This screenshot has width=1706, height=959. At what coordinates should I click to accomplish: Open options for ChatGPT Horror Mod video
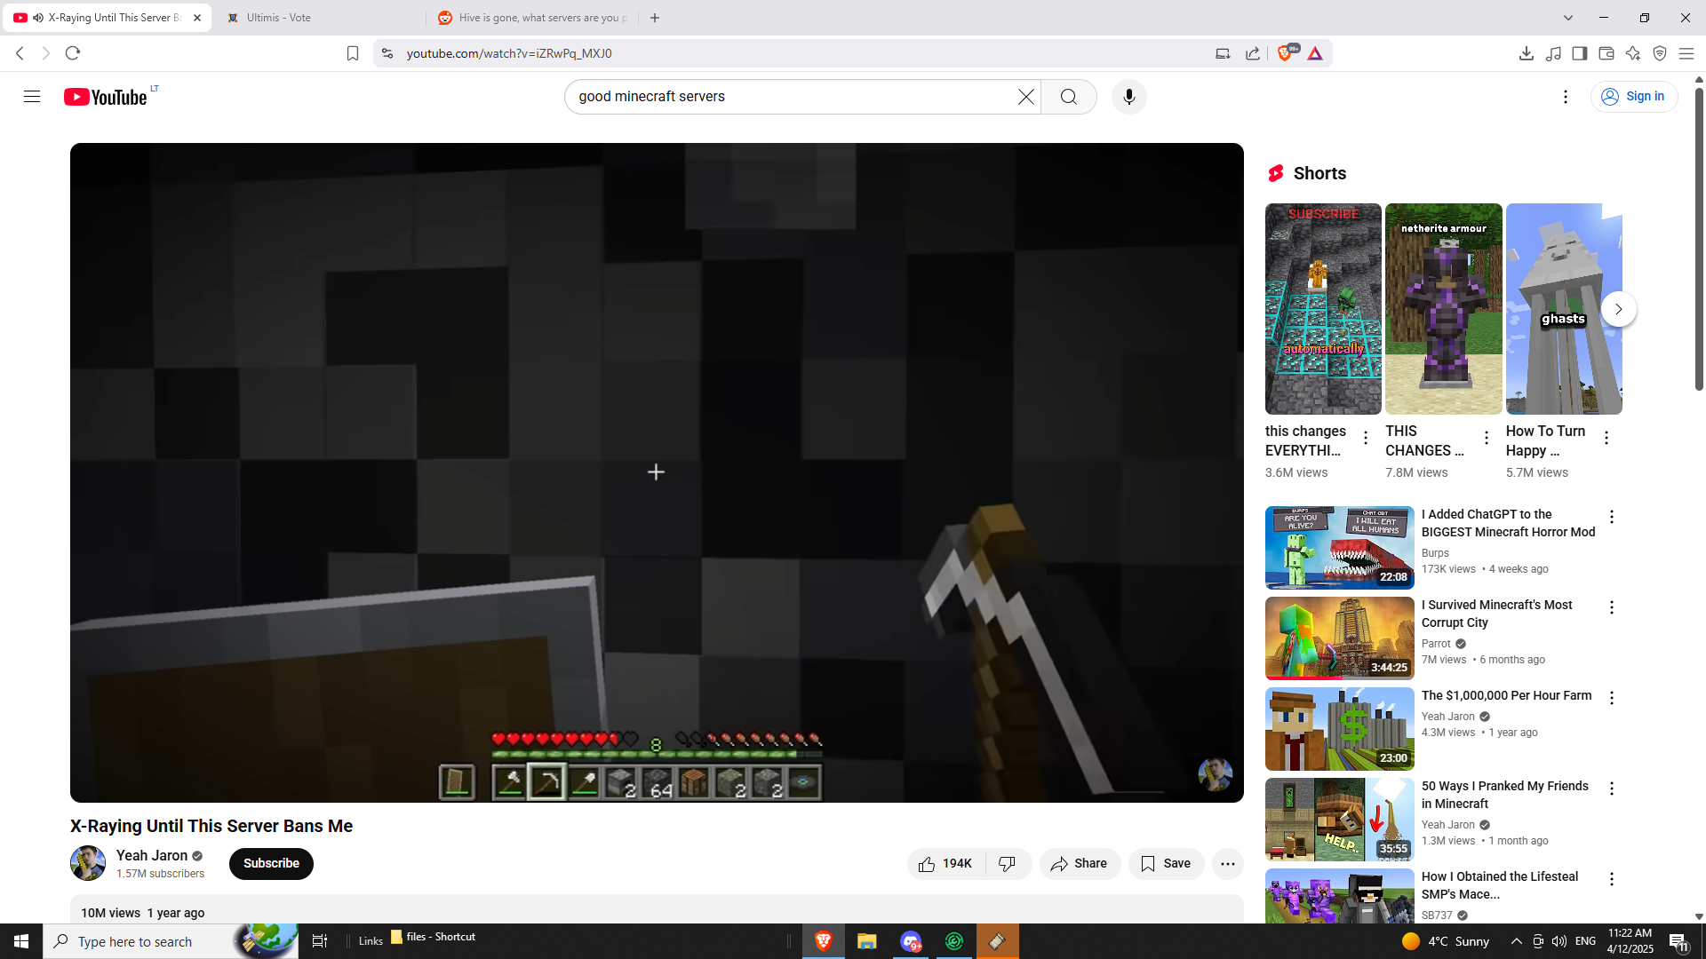tap(1611, 517)
